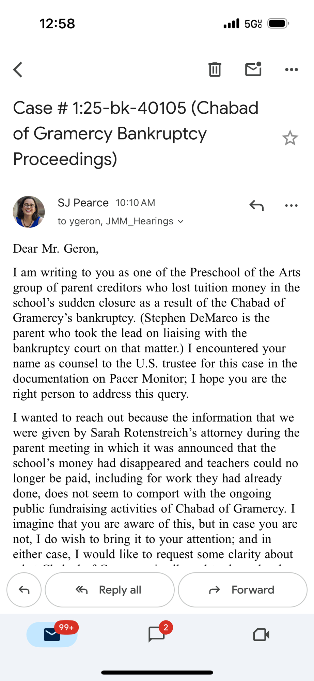The width and height of the screenshot is (314, 681).
Task: Open the Chat tab with 2 notifications
Action: (157, 634)
